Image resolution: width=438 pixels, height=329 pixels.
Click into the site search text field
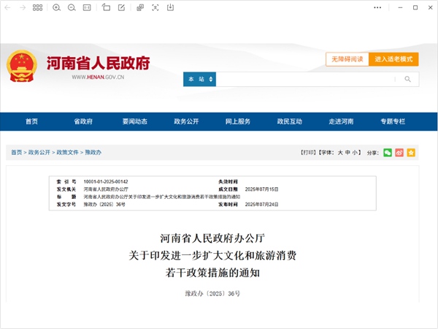(305, 79)
